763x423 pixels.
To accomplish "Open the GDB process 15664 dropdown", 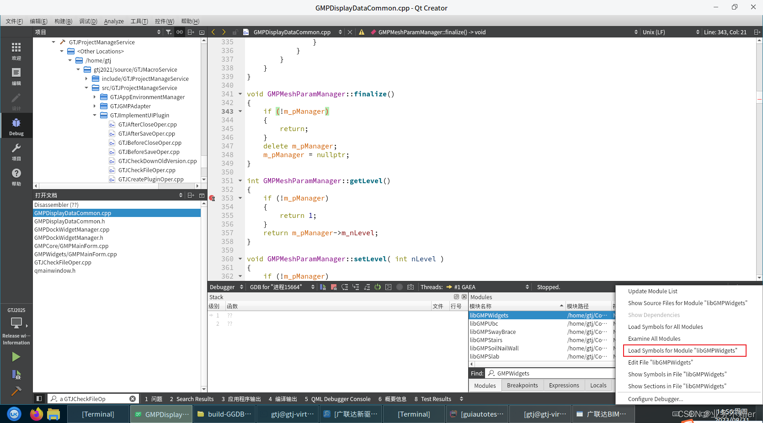I will point(282,287).
